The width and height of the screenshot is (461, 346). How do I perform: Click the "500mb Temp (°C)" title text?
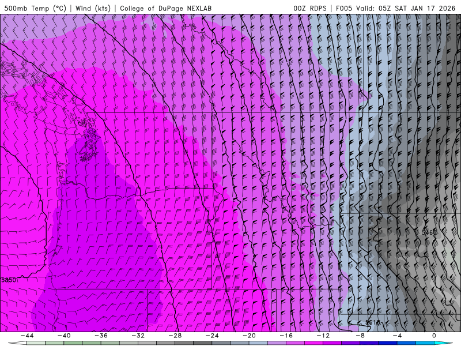click(x=35, y=9)
